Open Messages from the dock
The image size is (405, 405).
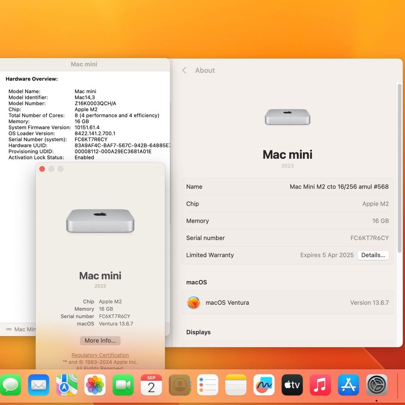point(10,385)
